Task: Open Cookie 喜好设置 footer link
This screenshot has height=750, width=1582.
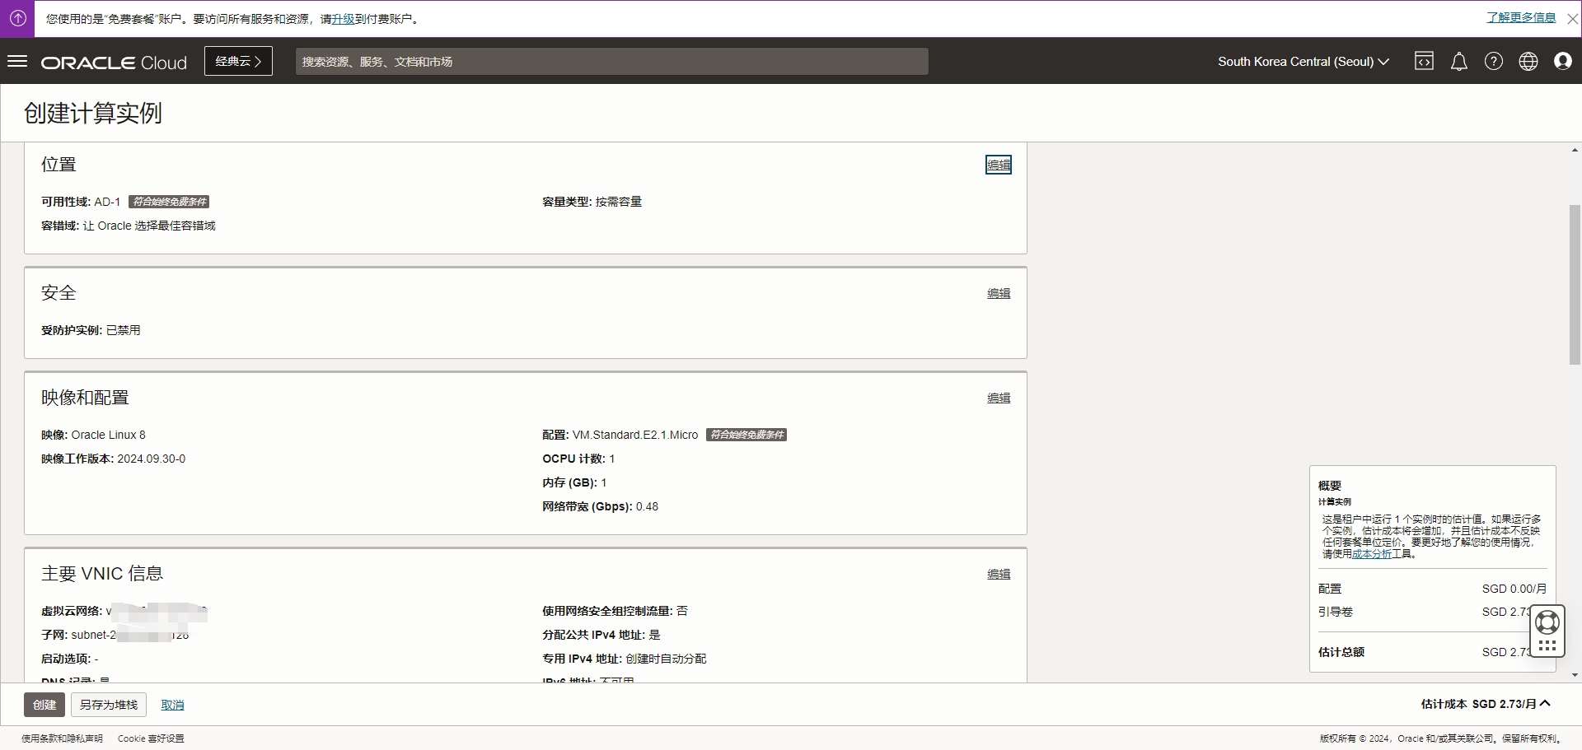Action: point(151,738)
